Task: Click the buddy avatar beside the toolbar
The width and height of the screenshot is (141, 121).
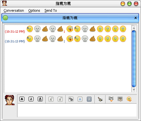Action: pos(10,100)
